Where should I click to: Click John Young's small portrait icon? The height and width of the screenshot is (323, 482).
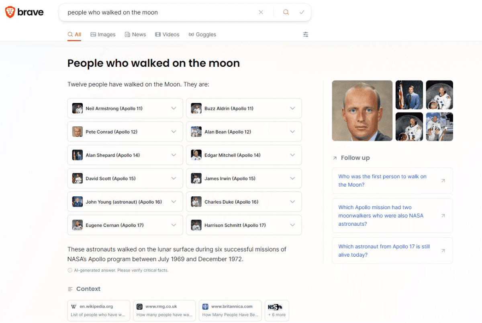pos(78,202)
